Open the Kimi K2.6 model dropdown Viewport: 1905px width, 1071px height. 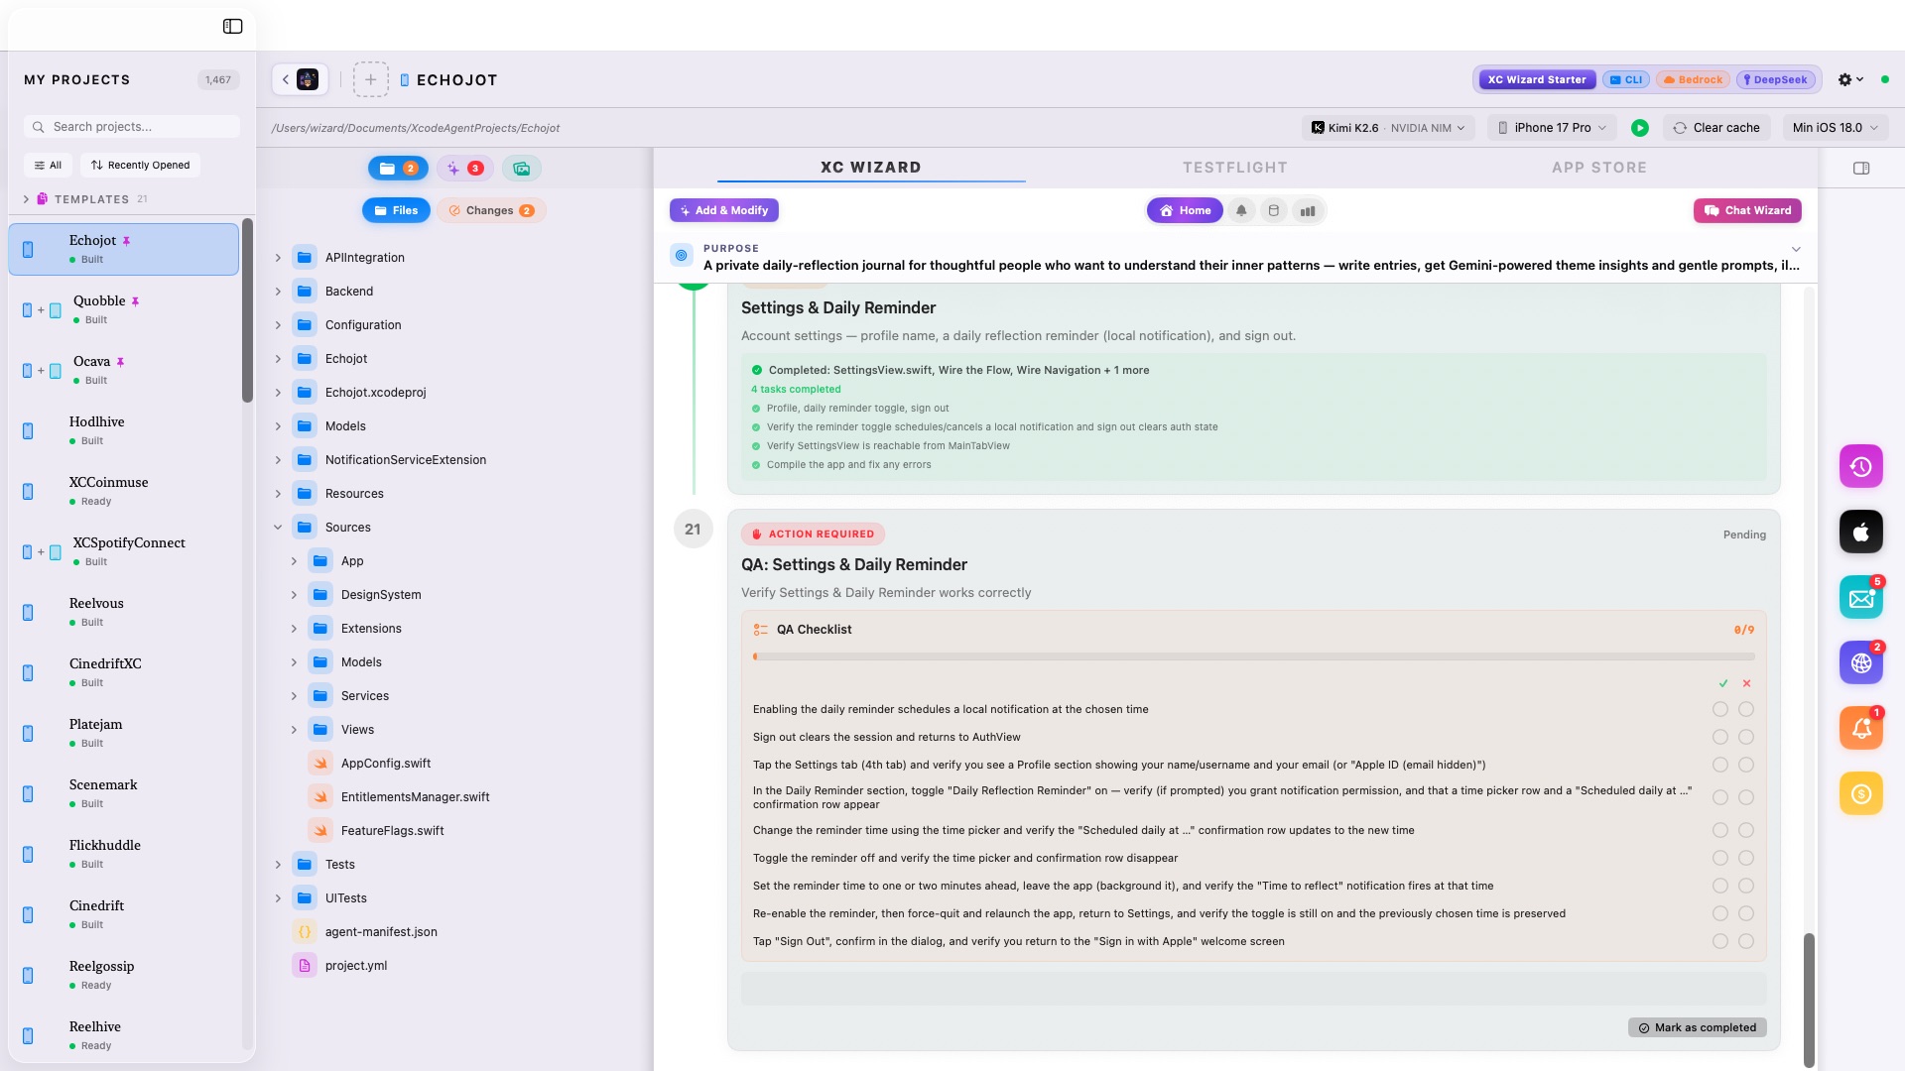[1388, 128]
